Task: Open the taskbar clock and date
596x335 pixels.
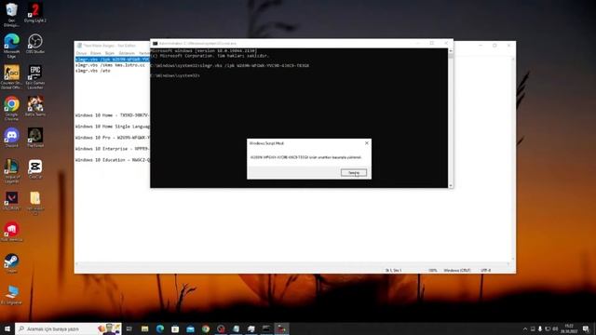Action: [569, 328]
